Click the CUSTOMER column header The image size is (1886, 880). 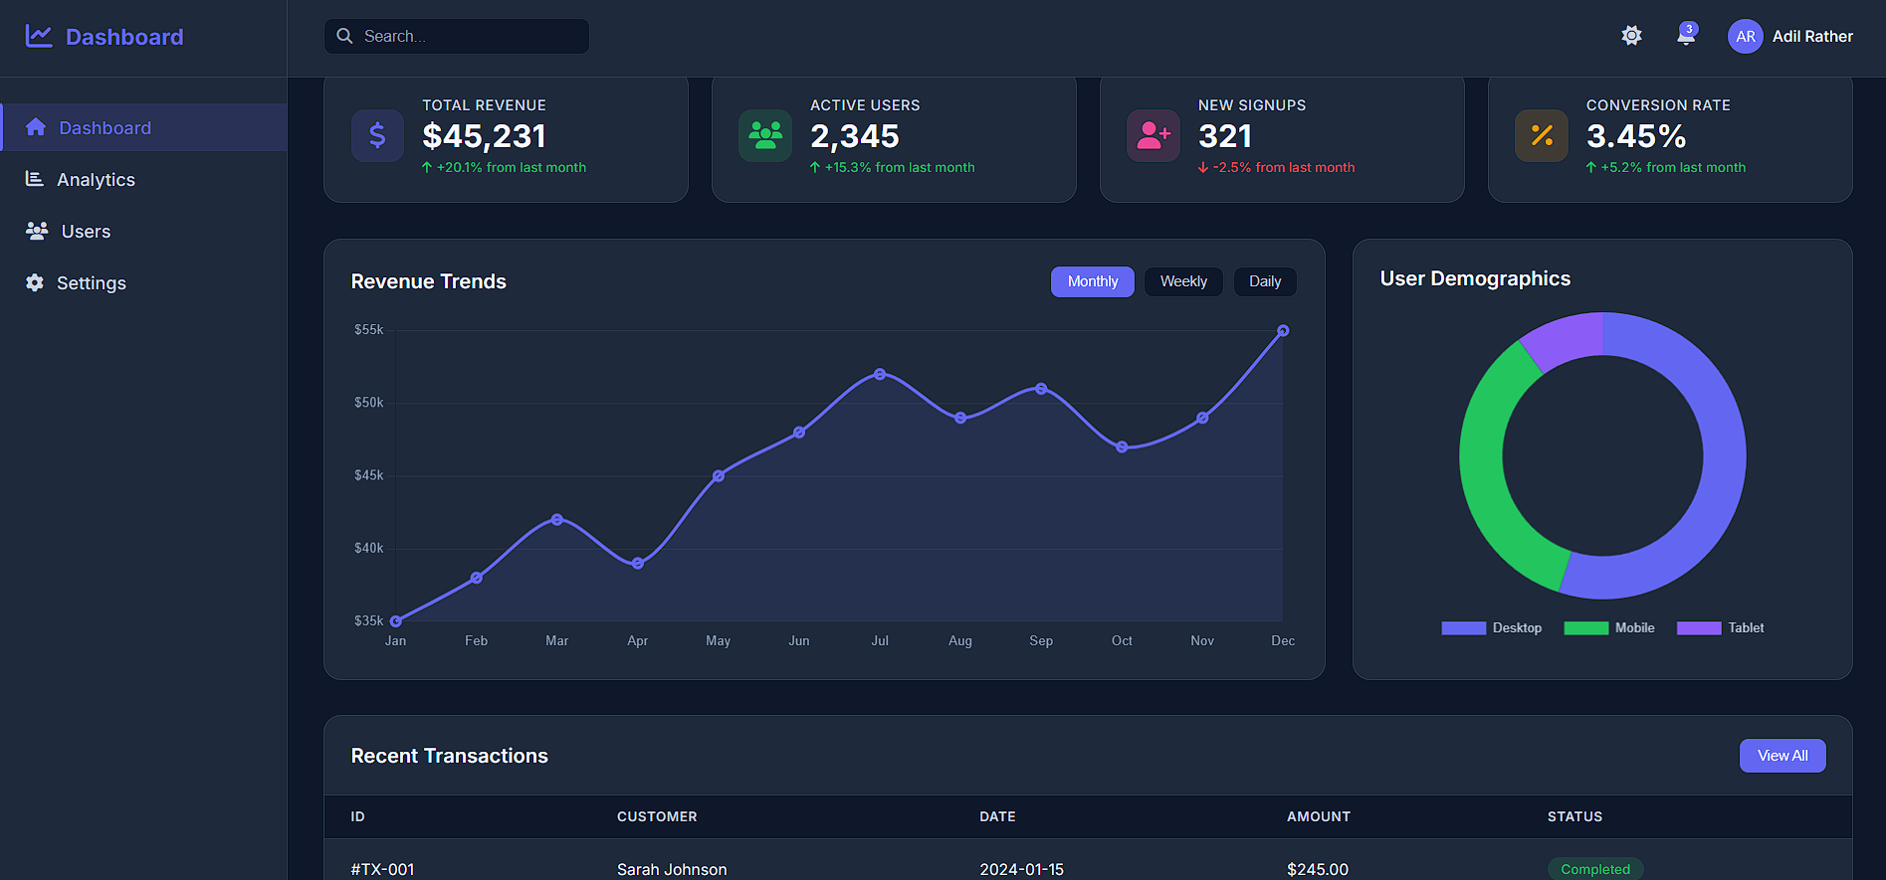click(x=657, y=816)
